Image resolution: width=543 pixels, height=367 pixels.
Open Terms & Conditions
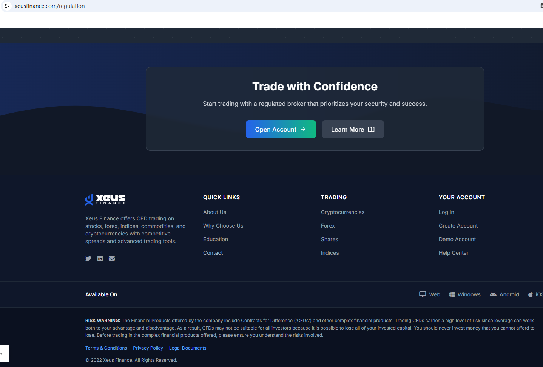[106, 348]
